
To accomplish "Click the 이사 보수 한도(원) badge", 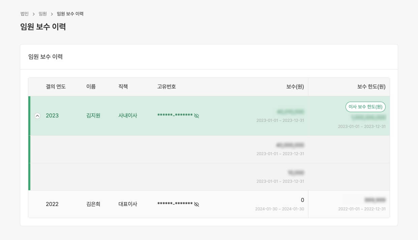I will click(366, 107).
